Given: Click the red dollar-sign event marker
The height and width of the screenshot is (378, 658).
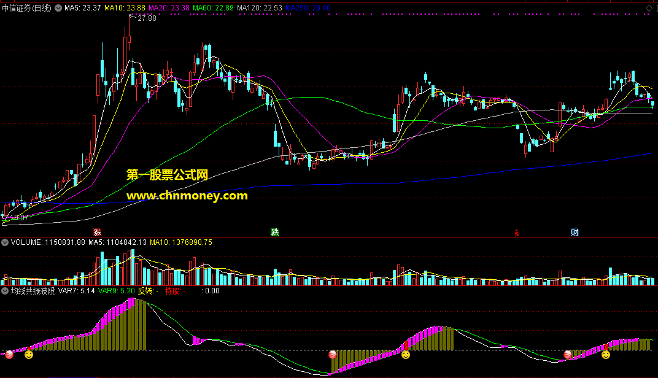Looking at the screenshot, I should 517,233.
